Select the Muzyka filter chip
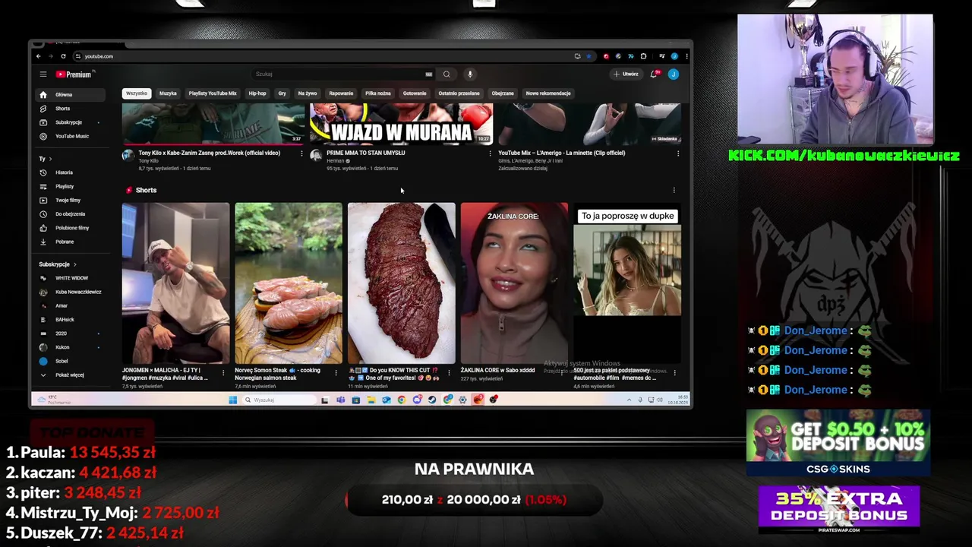Viewport: 972px width, 547px height. tap(168, 93)
